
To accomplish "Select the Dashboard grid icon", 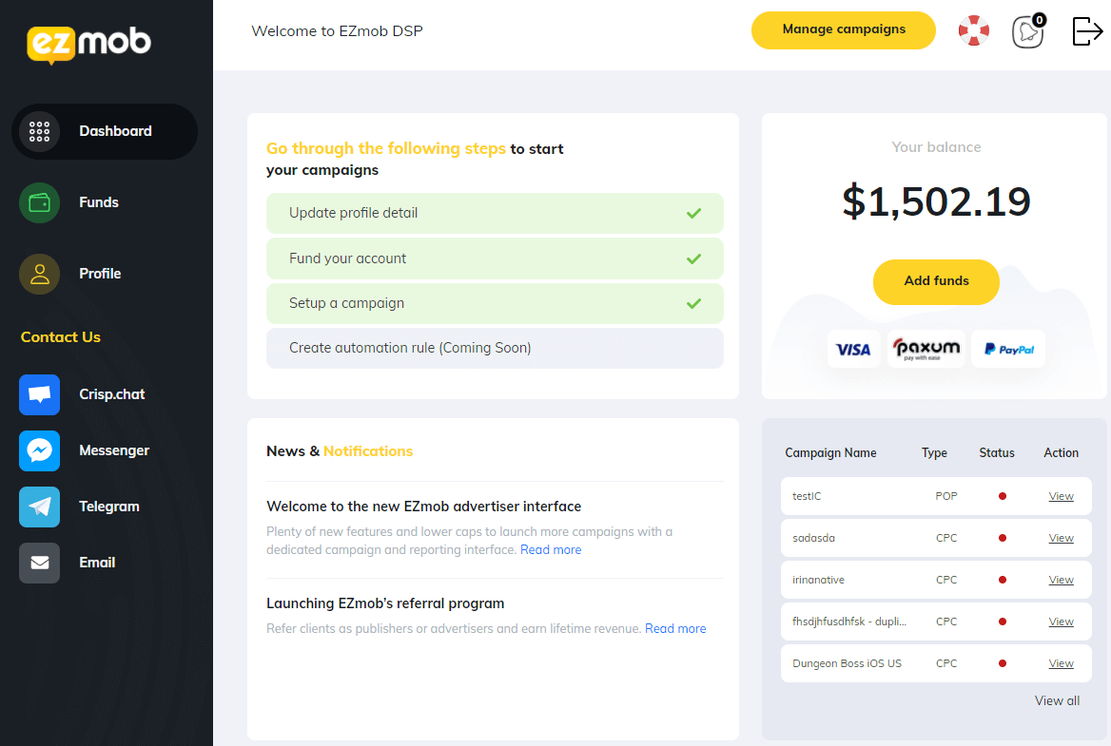I will click(39, 131).
